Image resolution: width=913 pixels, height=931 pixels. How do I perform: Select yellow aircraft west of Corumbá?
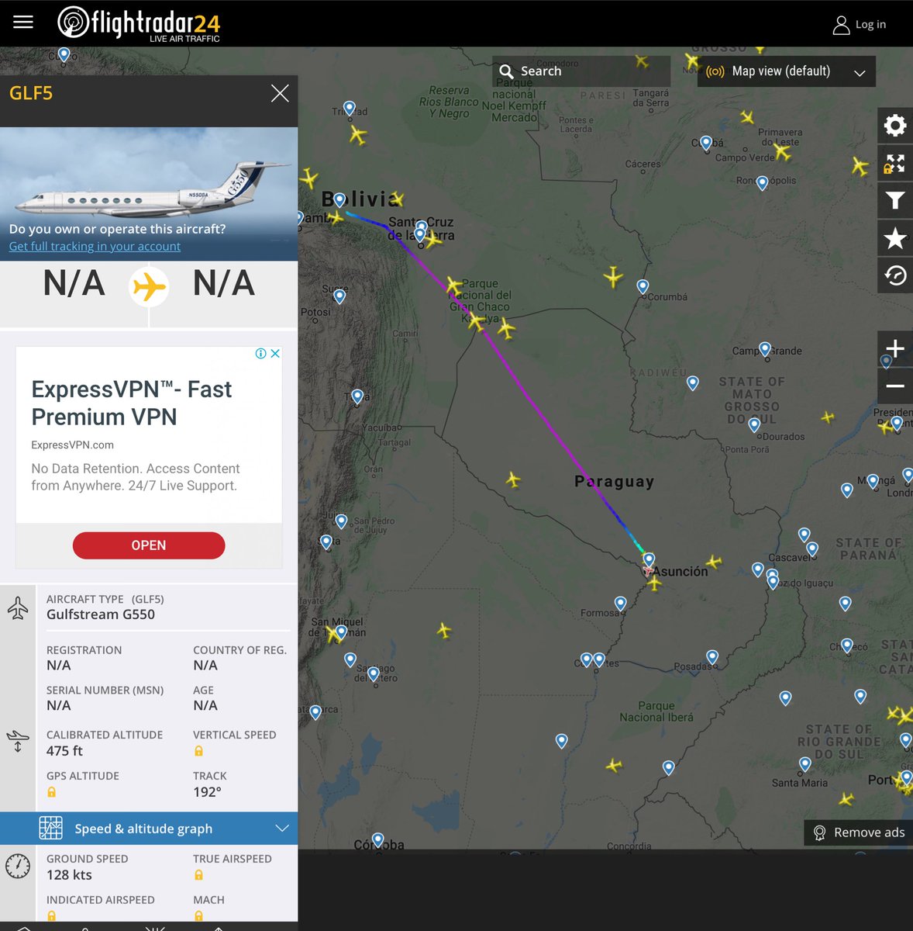coord(613,276)
